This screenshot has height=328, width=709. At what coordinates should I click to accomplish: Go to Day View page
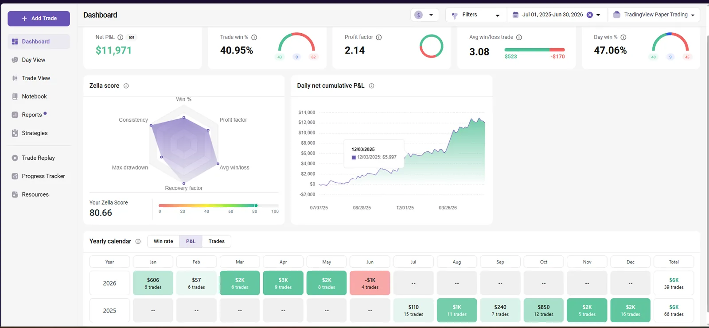click(34, 60)
